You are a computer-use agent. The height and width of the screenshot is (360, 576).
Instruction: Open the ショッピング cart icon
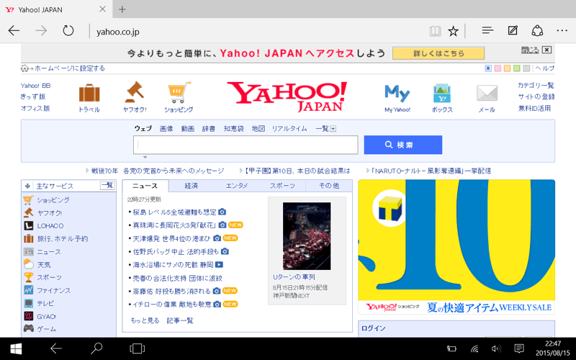click(x=179, y=94)
